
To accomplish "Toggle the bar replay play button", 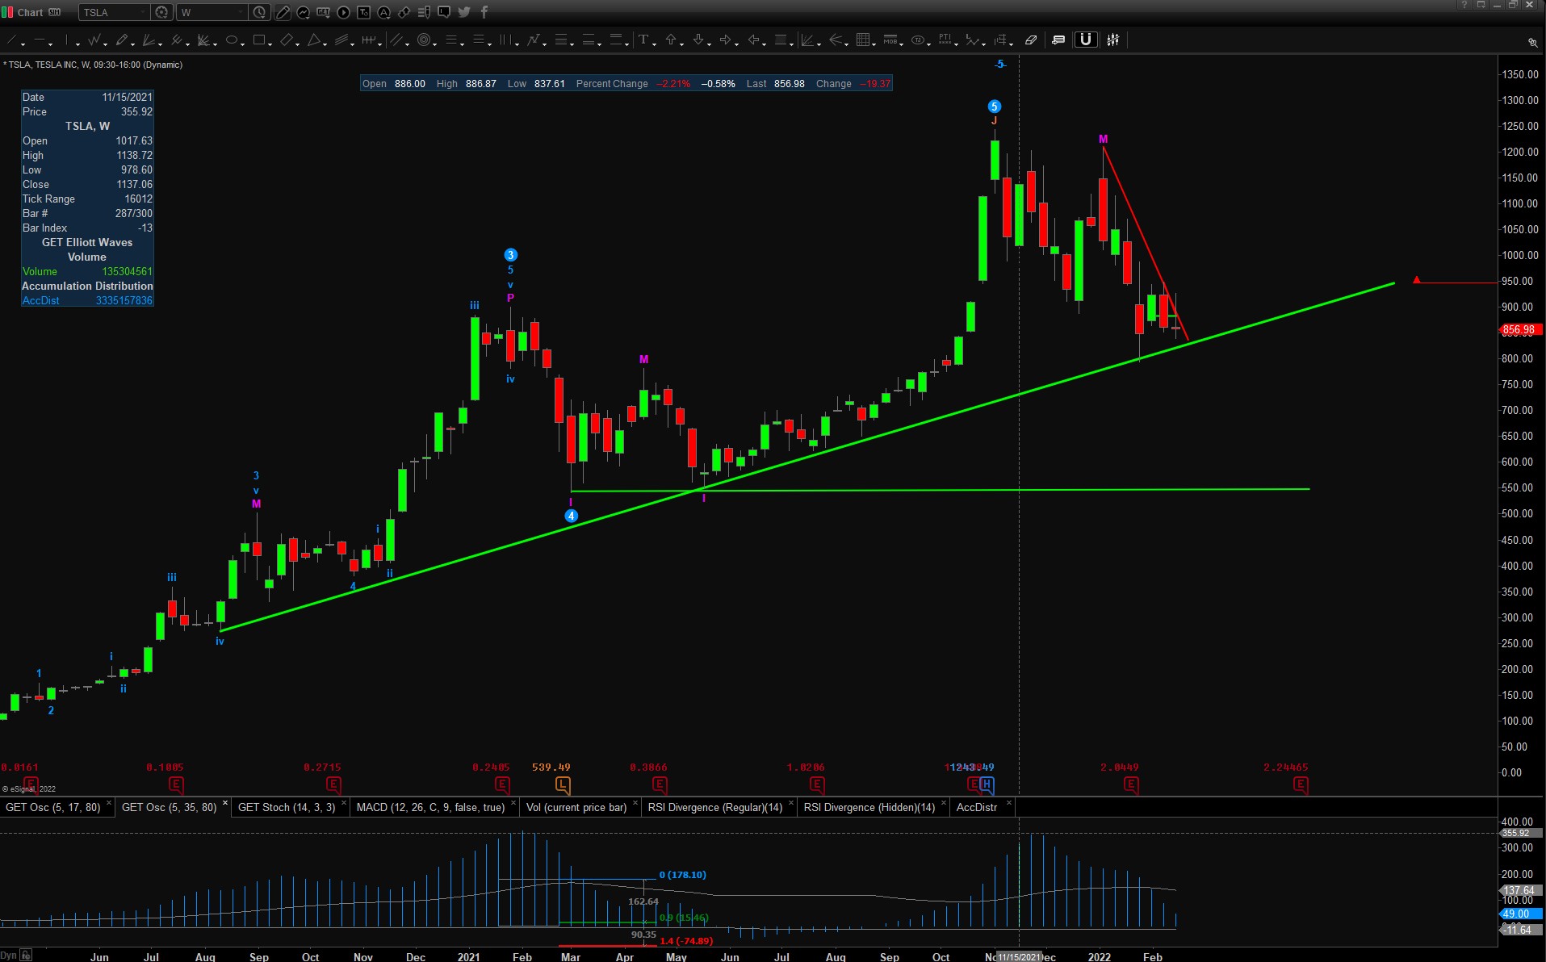I will [344, 12].
